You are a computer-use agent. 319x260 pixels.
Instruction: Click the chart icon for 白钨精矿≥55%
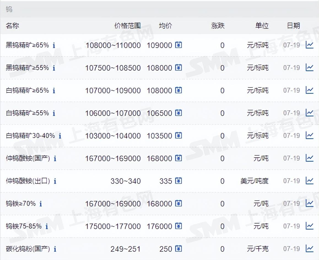310,113
